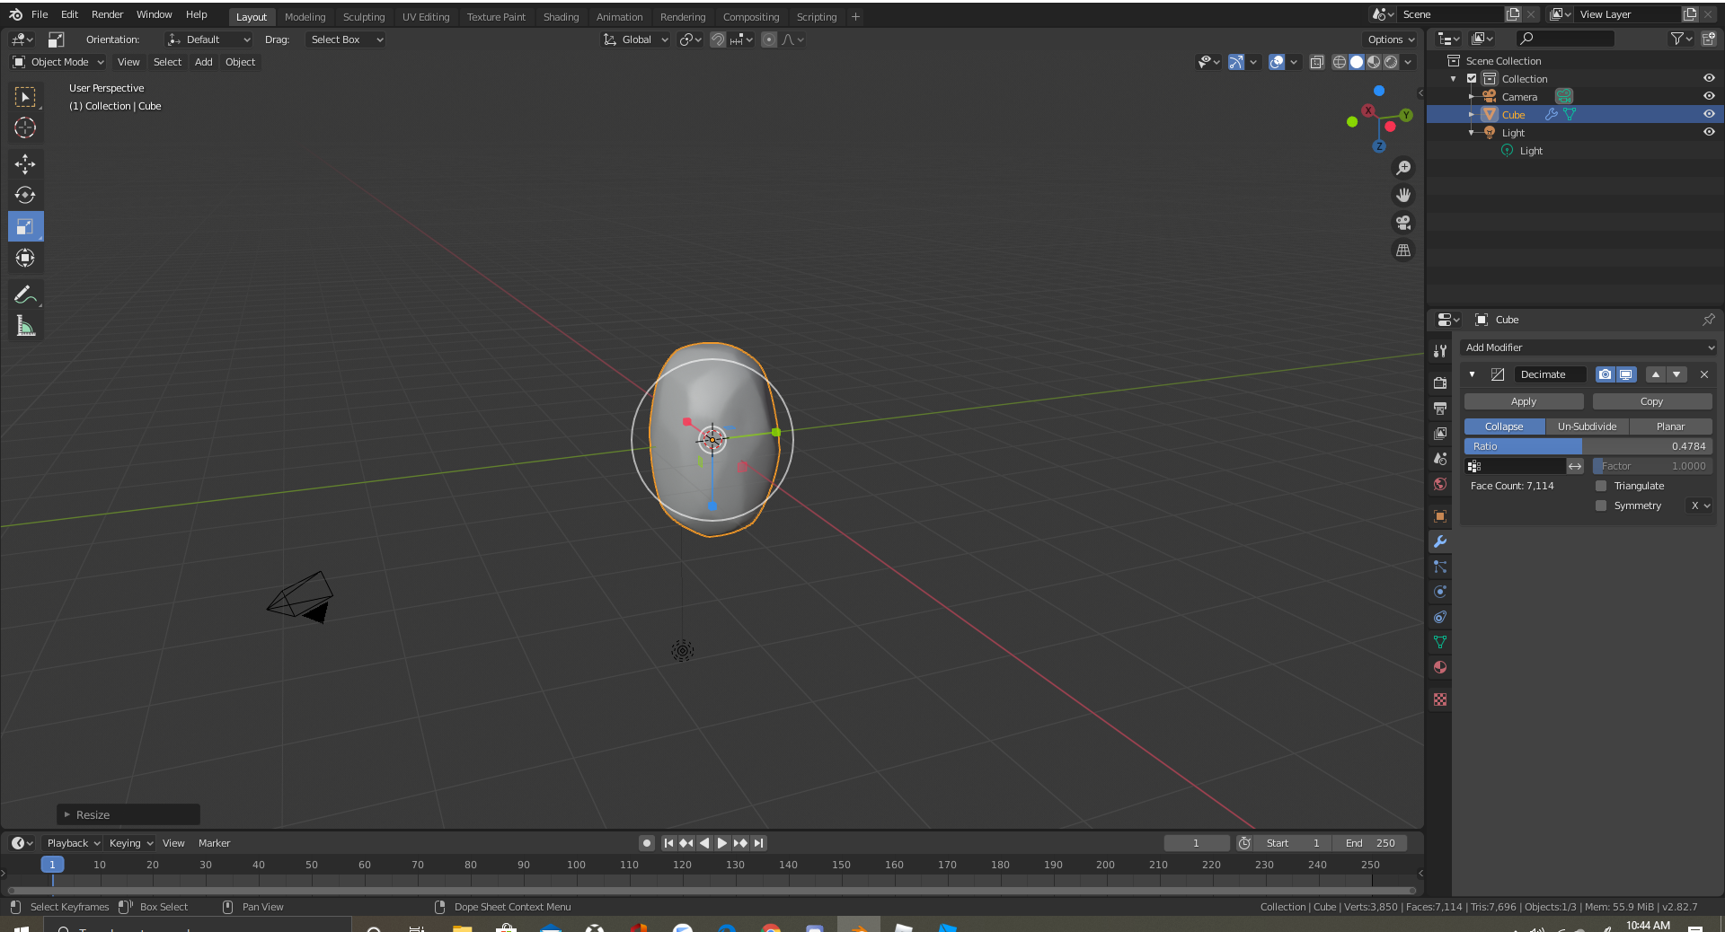Switch to orthographic grid view icon
The width and height of the screenshot is (1725, 932).
pyautogui.click(x=1402, y=251)
